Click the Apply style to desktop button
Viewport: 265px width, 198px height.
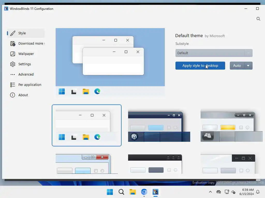(x=200, y=66)
